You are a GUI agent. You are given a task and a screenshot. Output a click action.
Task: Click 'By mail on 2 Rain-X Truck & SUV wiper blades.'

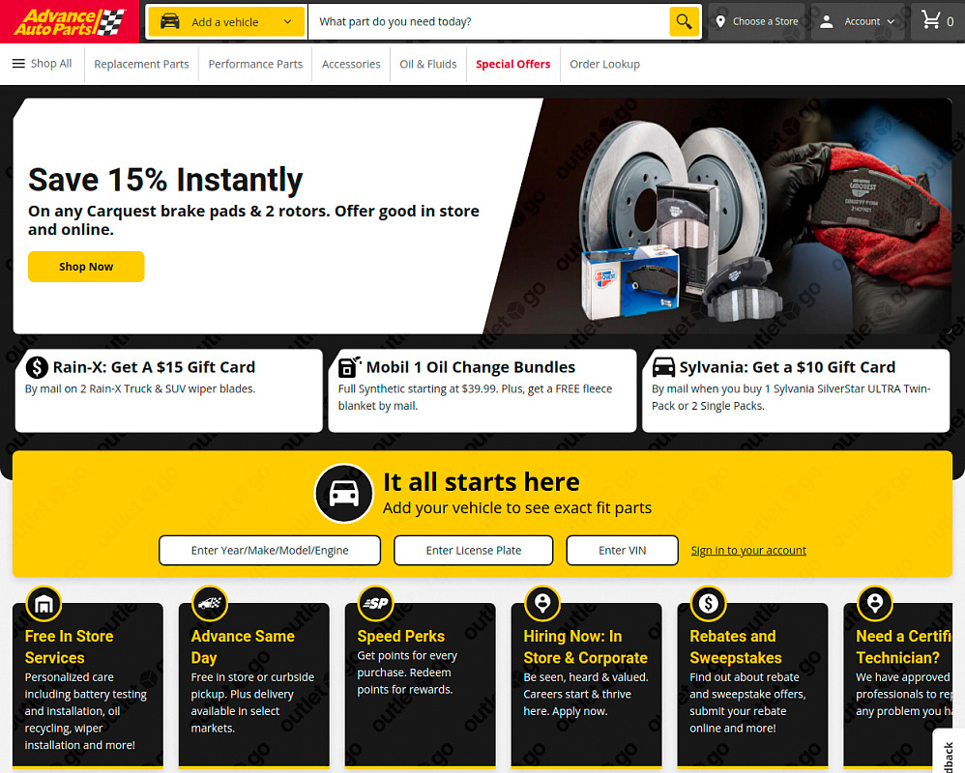tap(139, 388)
